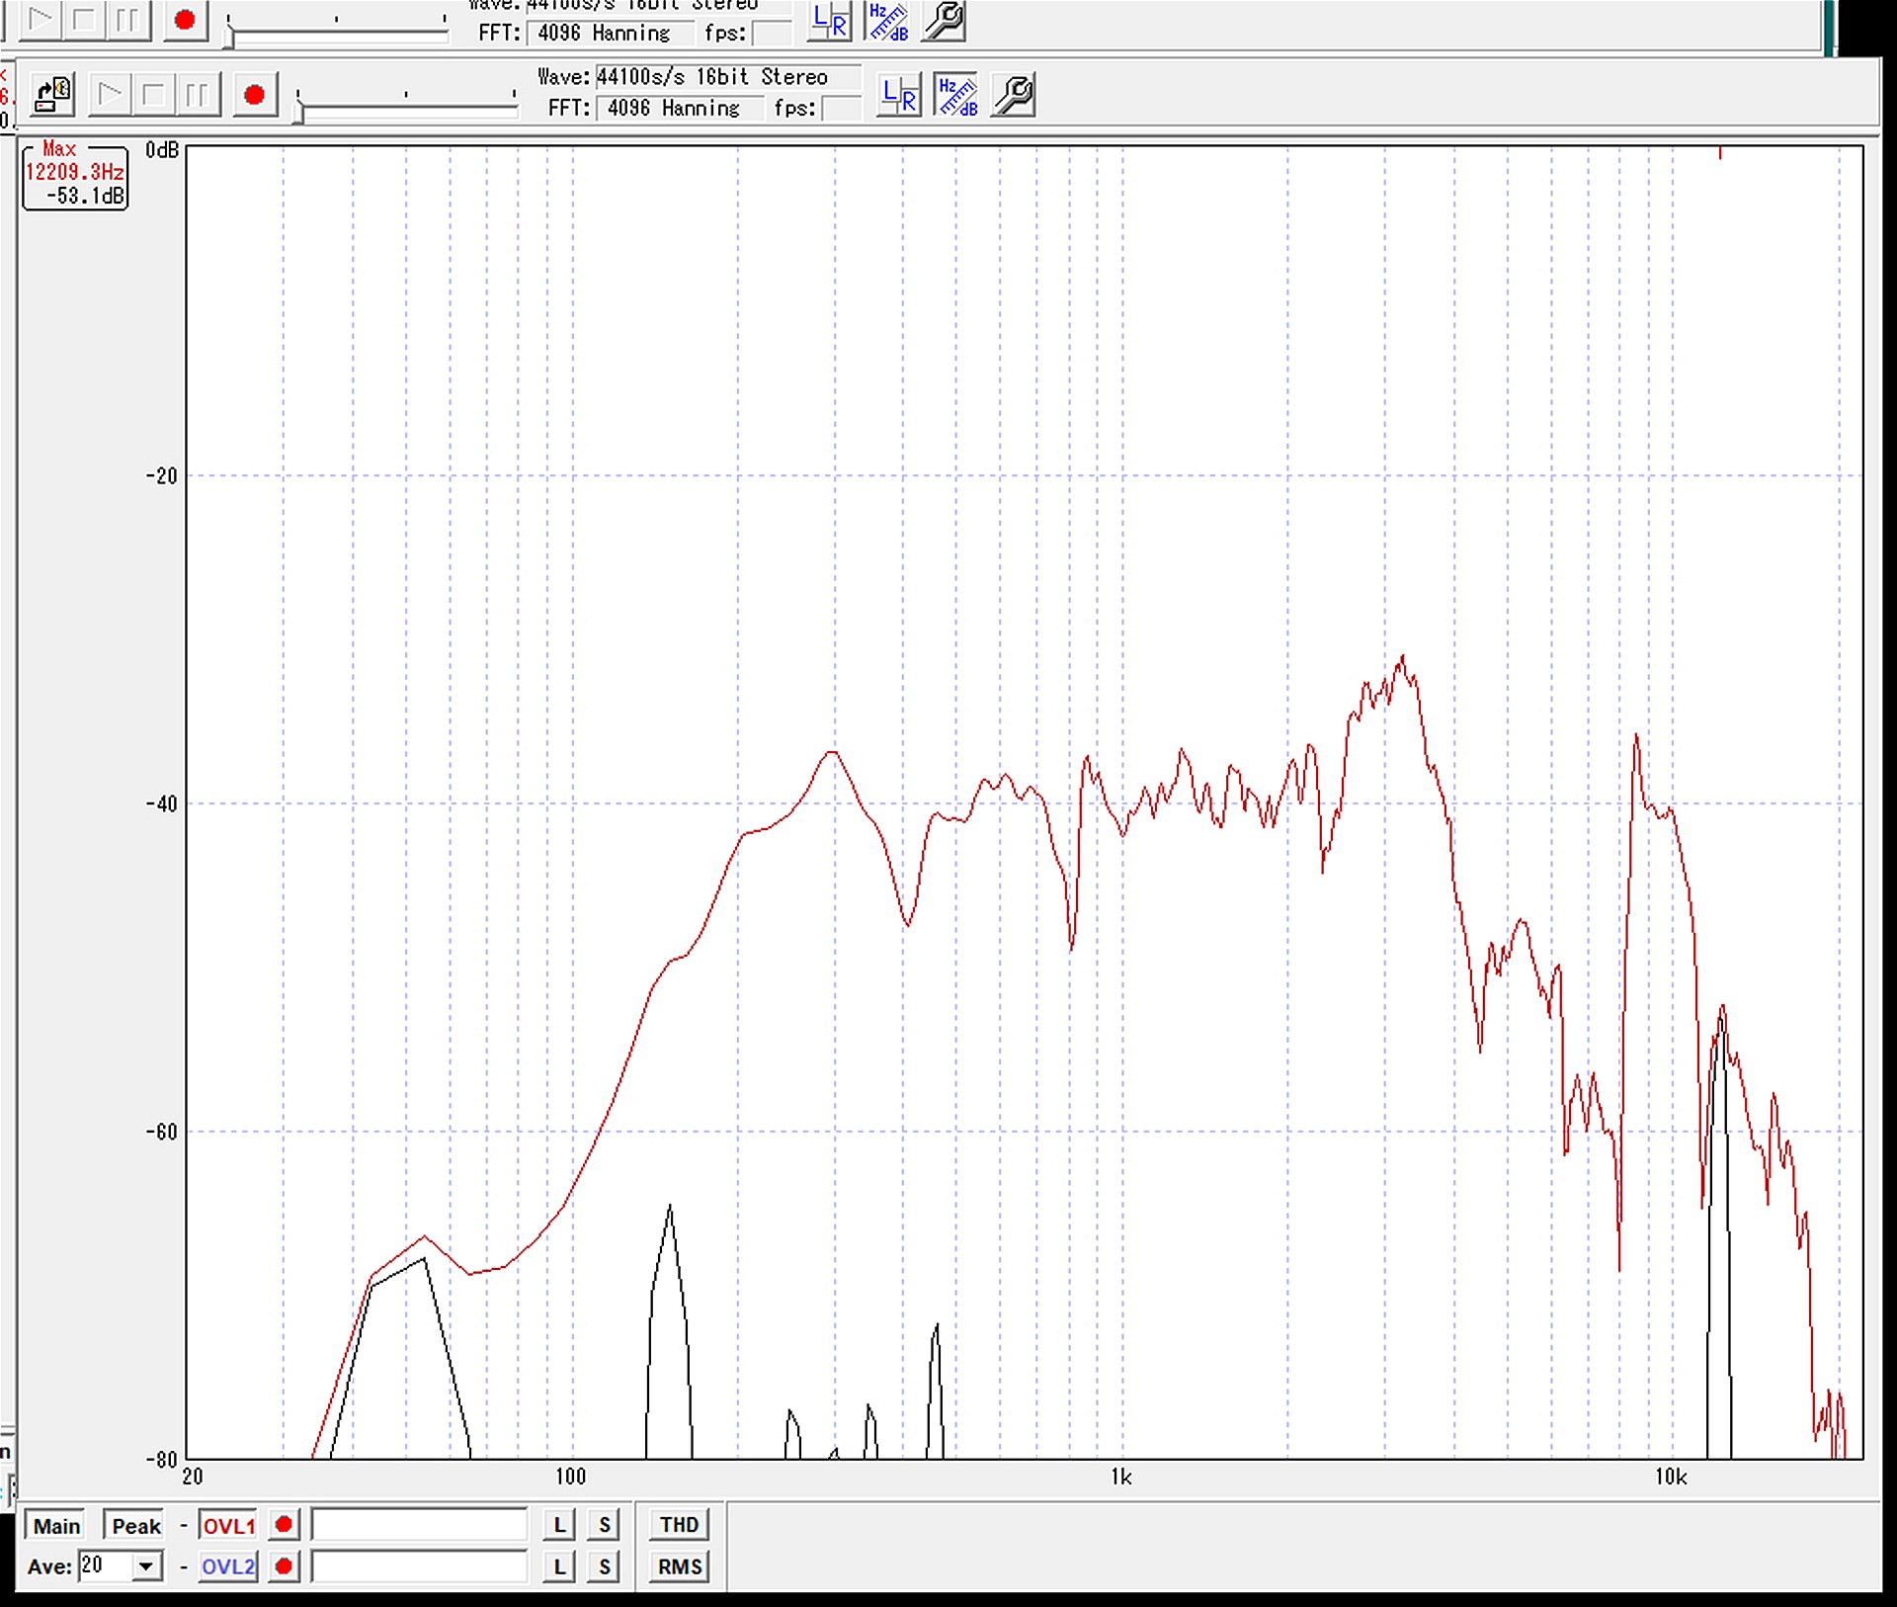Start recording with lower red record button
Viewport: 1897px width, 1607px height.
(254, 95)
